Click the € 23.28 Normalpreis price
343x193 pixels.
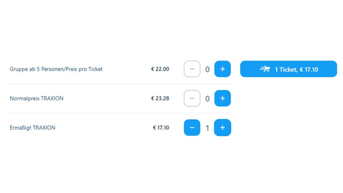160,99
